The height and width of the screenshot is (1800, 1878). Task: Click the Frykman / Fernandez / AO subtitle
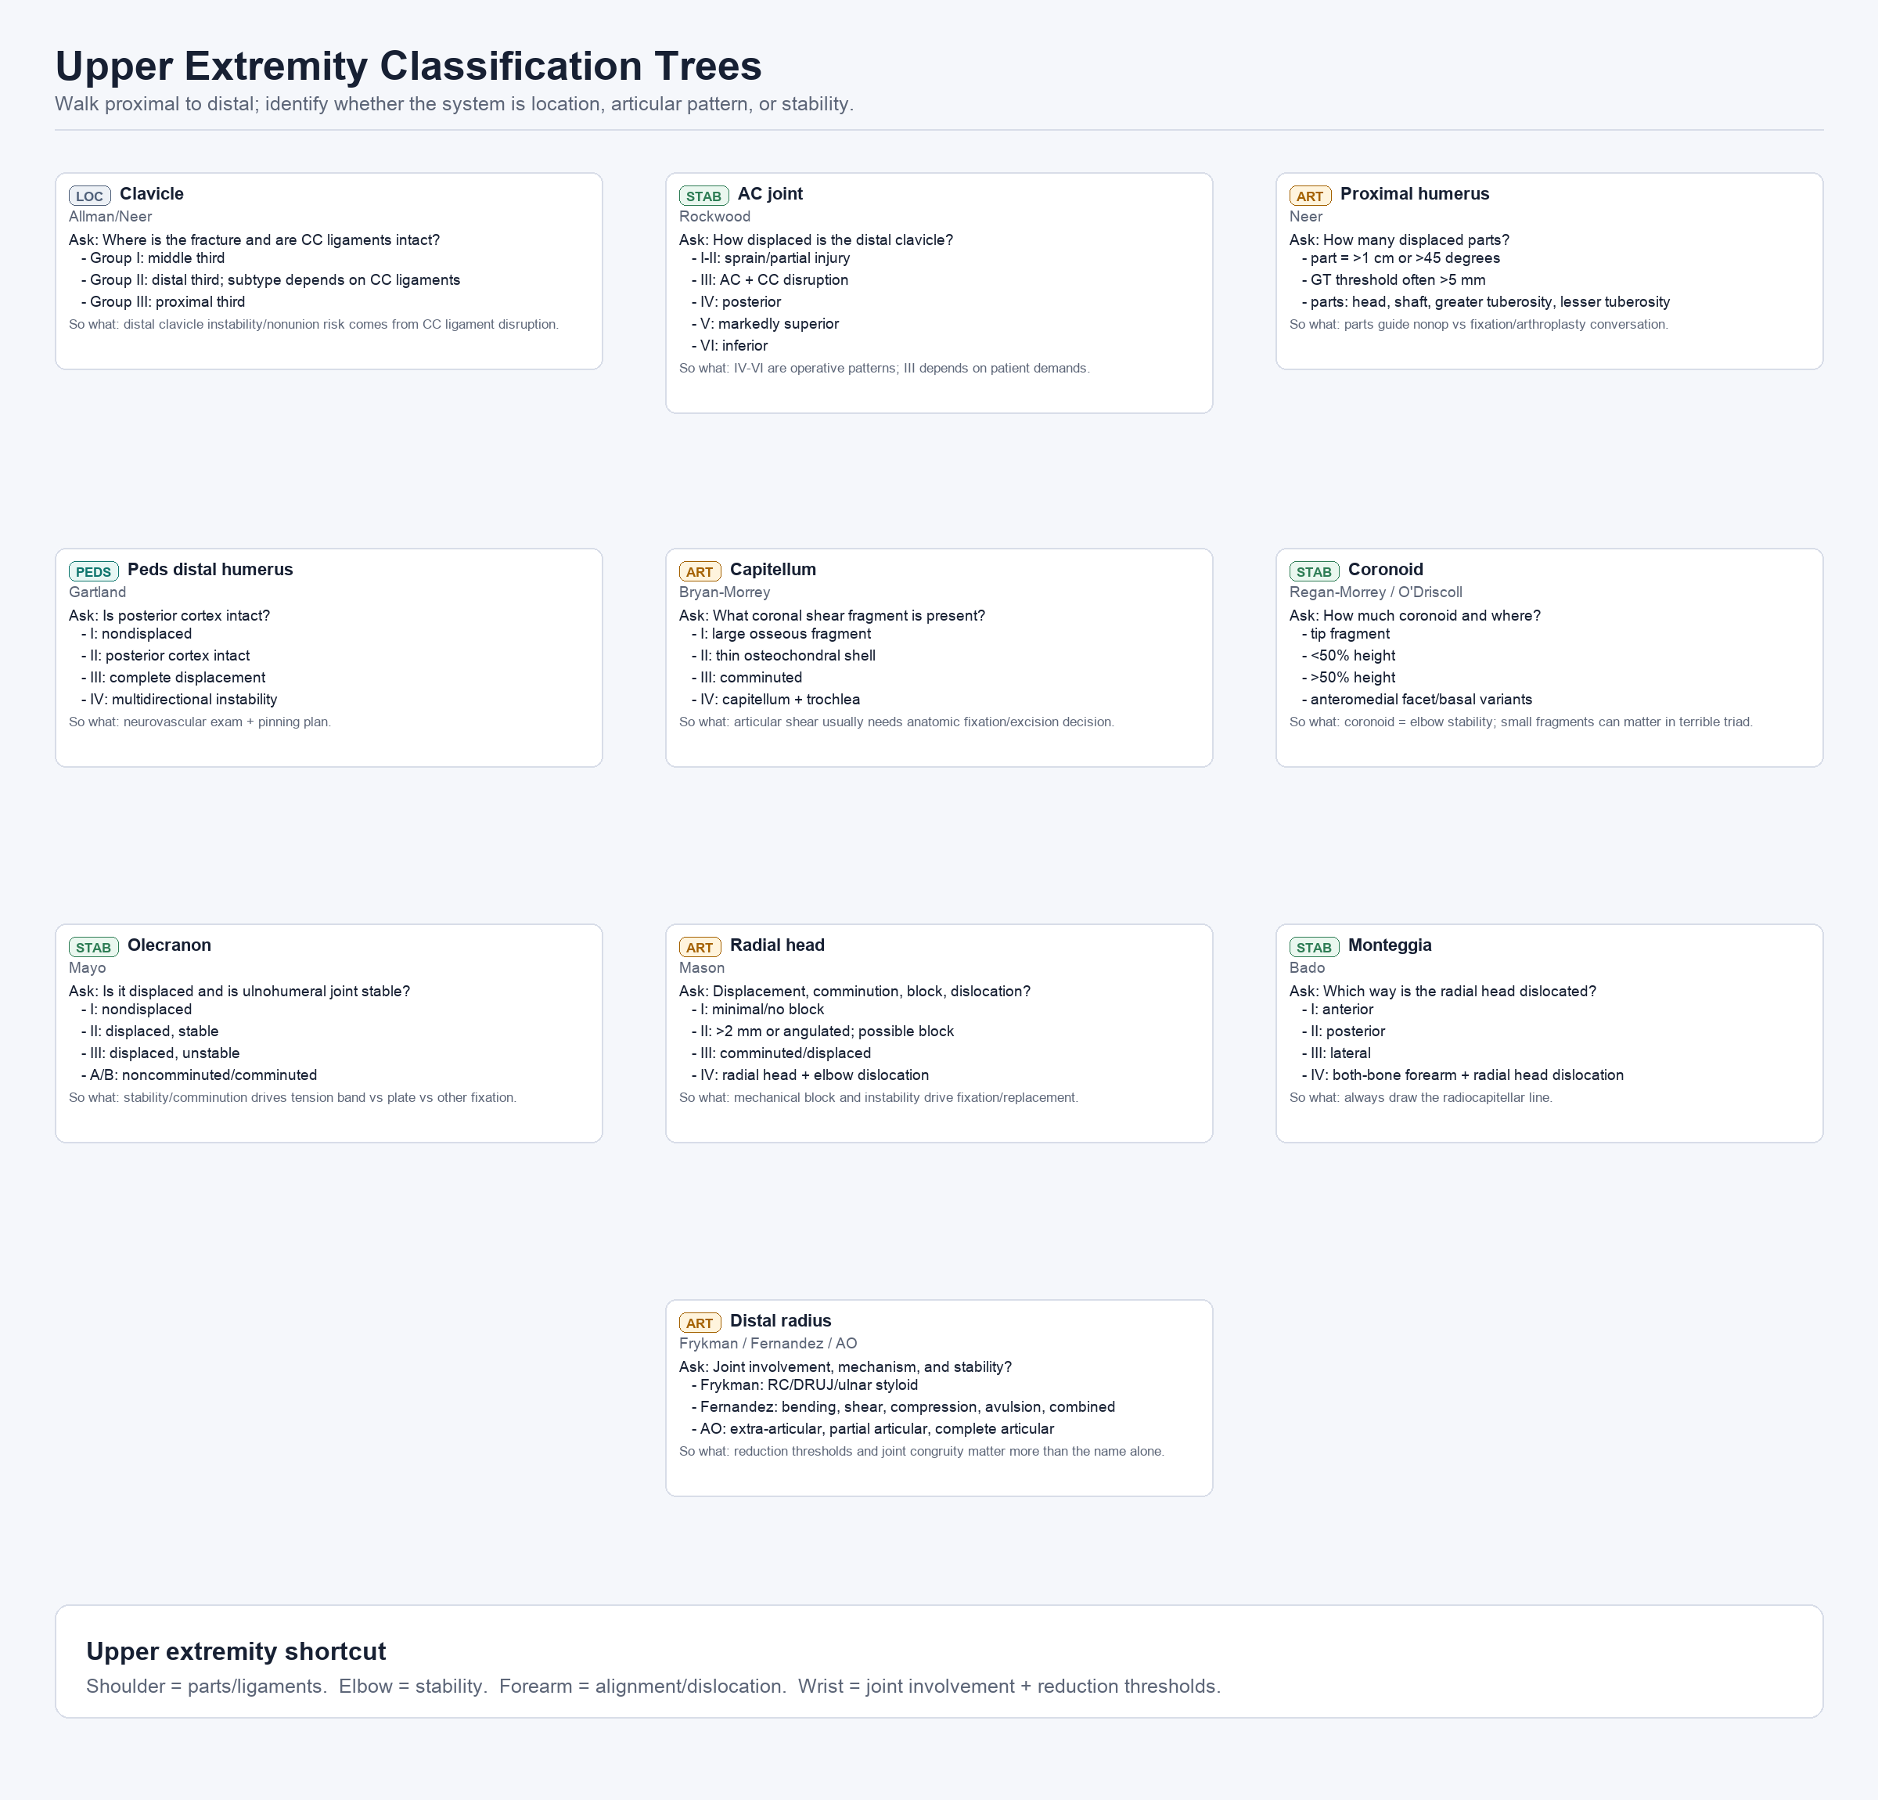[768, 1344]
